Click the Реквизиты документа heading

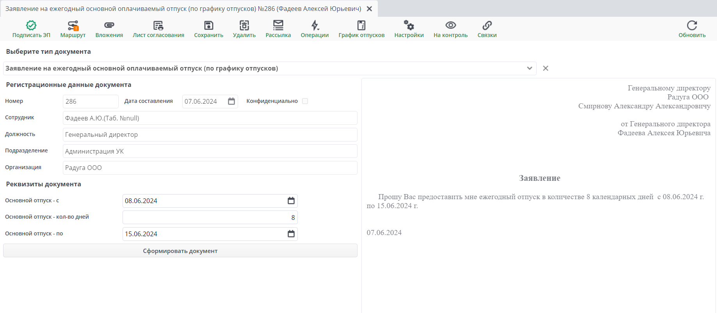point(44,184)
